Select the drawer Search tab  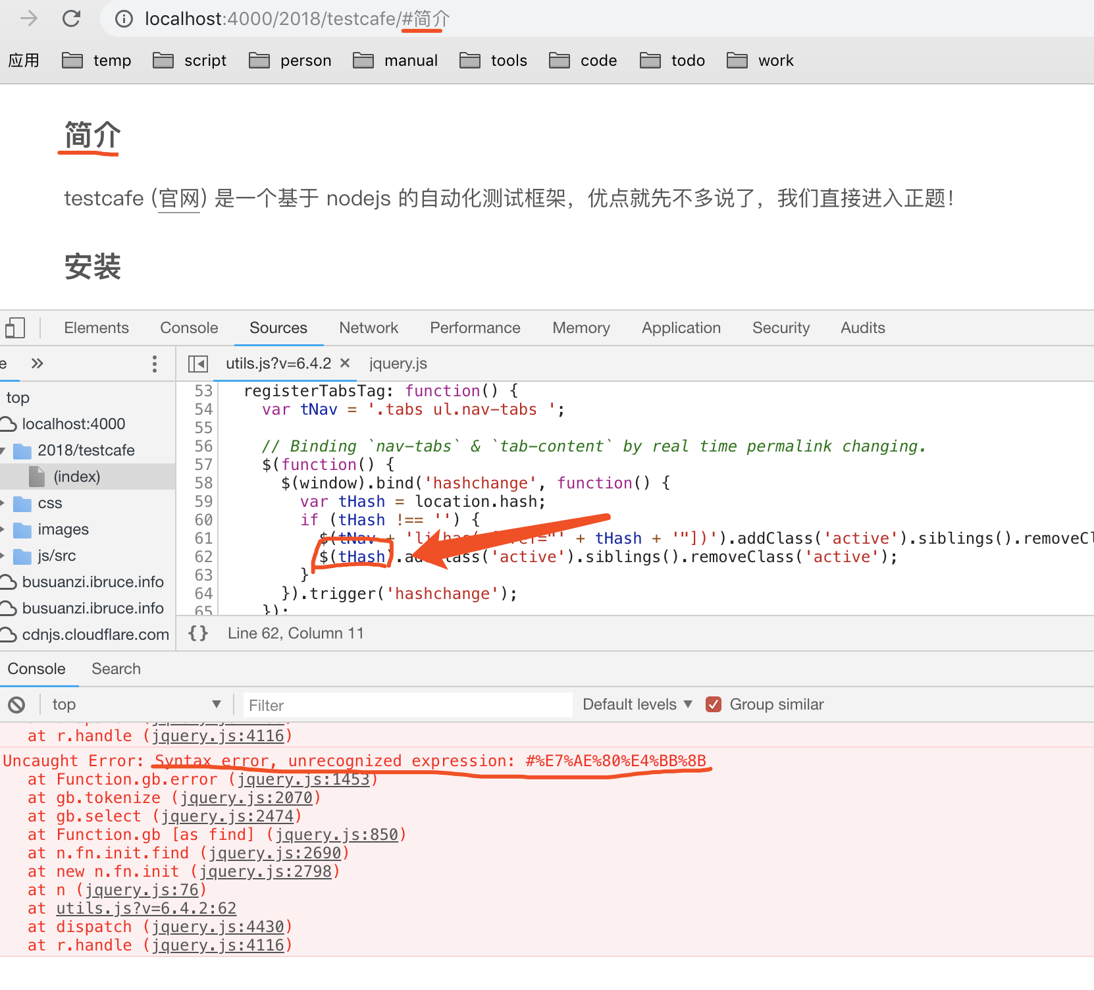pos(117,669)
